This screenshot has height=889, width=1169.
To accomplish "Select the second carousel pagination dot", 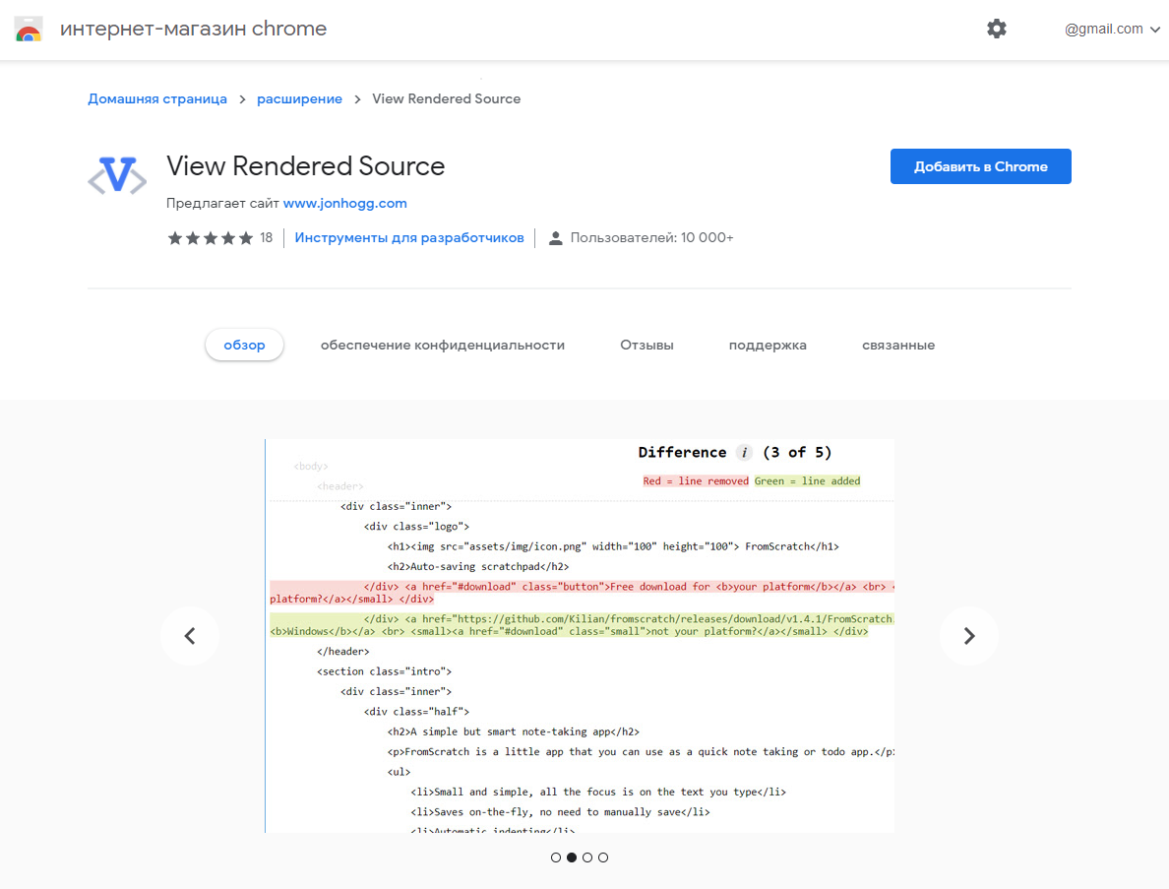I will [572, 857].
